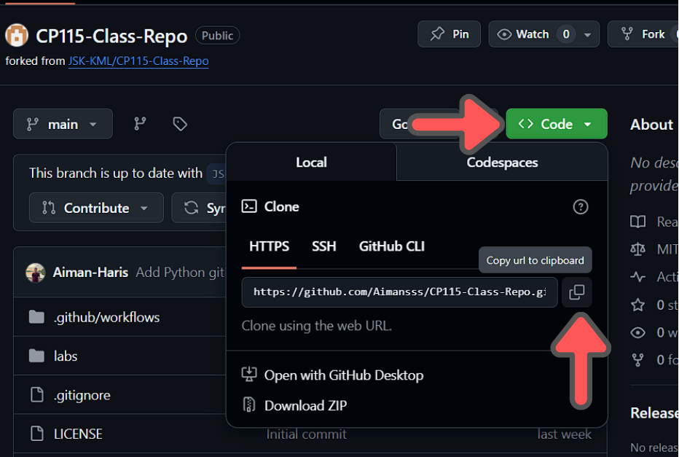Click the Sync fork button

tap(199, 208)
